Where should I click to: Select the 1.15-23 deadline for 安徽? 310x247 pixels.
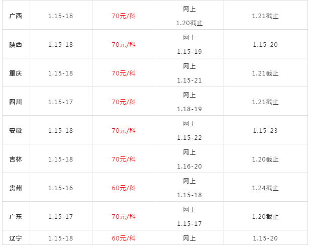pos(265,130)
